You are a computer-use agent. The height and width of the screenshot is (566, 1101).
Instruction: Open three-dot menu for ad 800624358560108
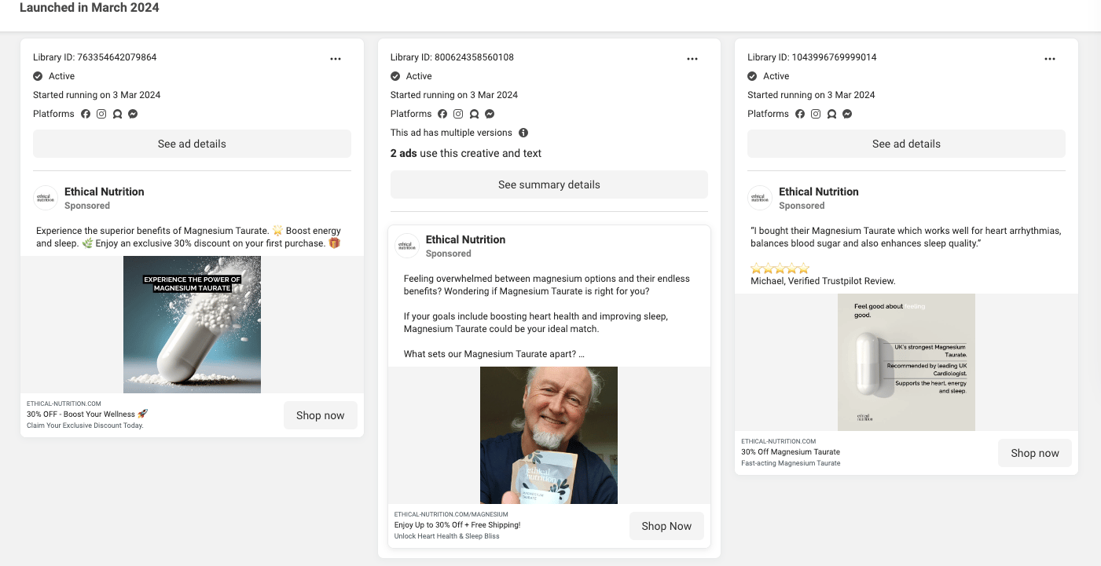coord(692,59)
